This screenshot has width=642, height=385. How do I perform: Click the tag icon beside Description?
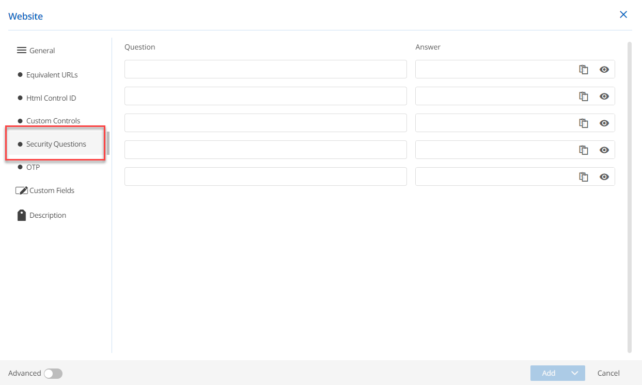point(21,215)
